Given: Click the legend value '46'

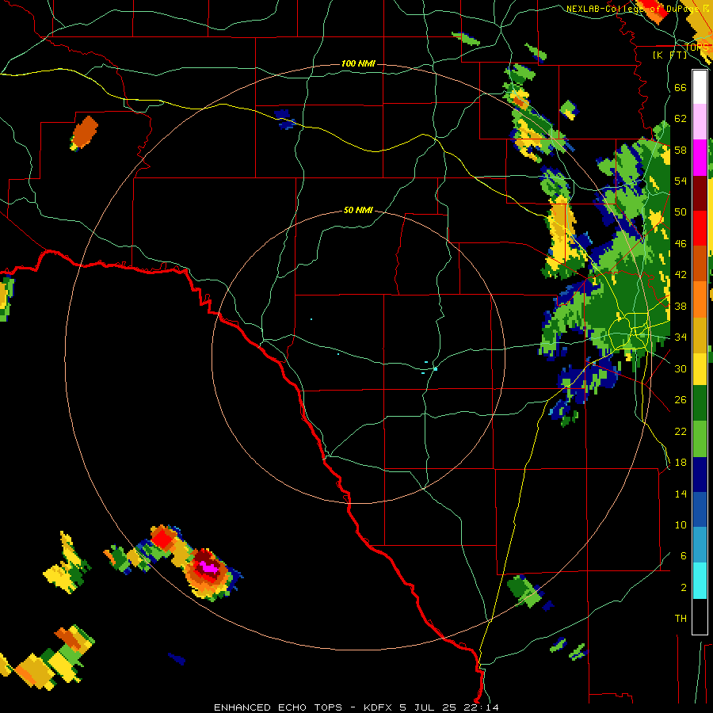Looking at the screenshot, I should [681, 244].
